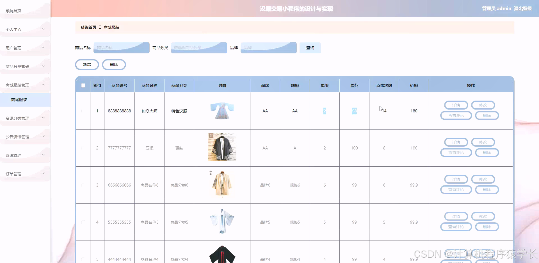This screenshot has width=539, height=263.
Task: Click the 新增 button
Action: (x=87, y=65)
